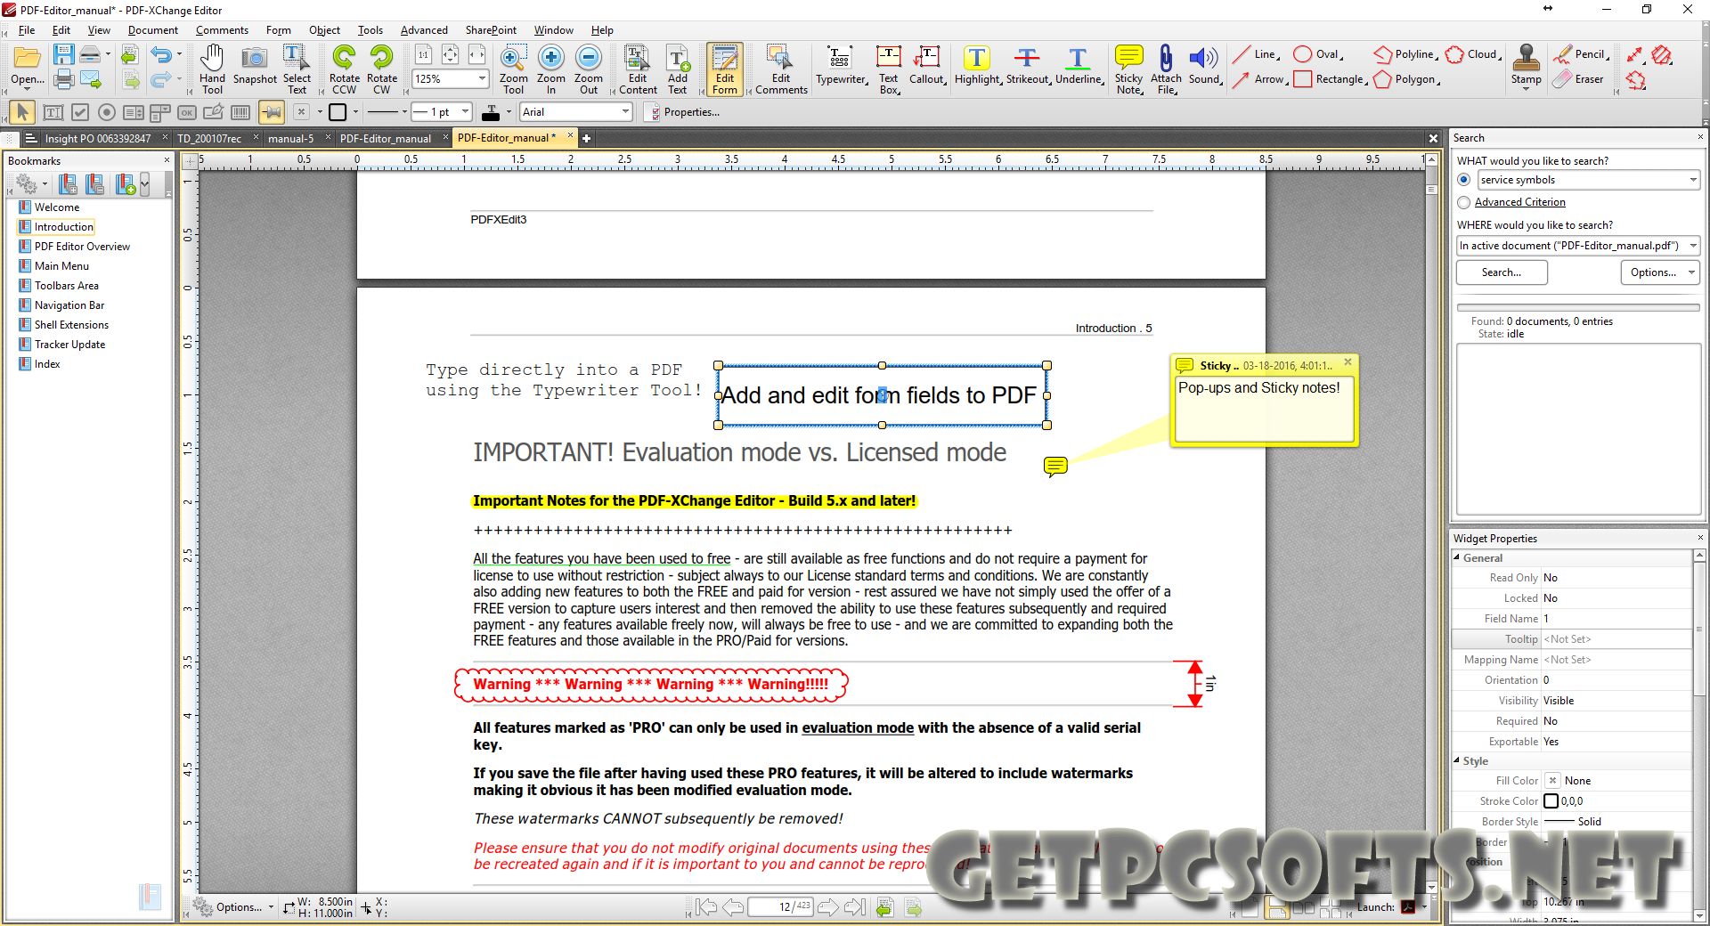The width and height of the screenshot is (1710, 926).
Task: Open the search Options... dropdown button
Action: coord(1660,272)
